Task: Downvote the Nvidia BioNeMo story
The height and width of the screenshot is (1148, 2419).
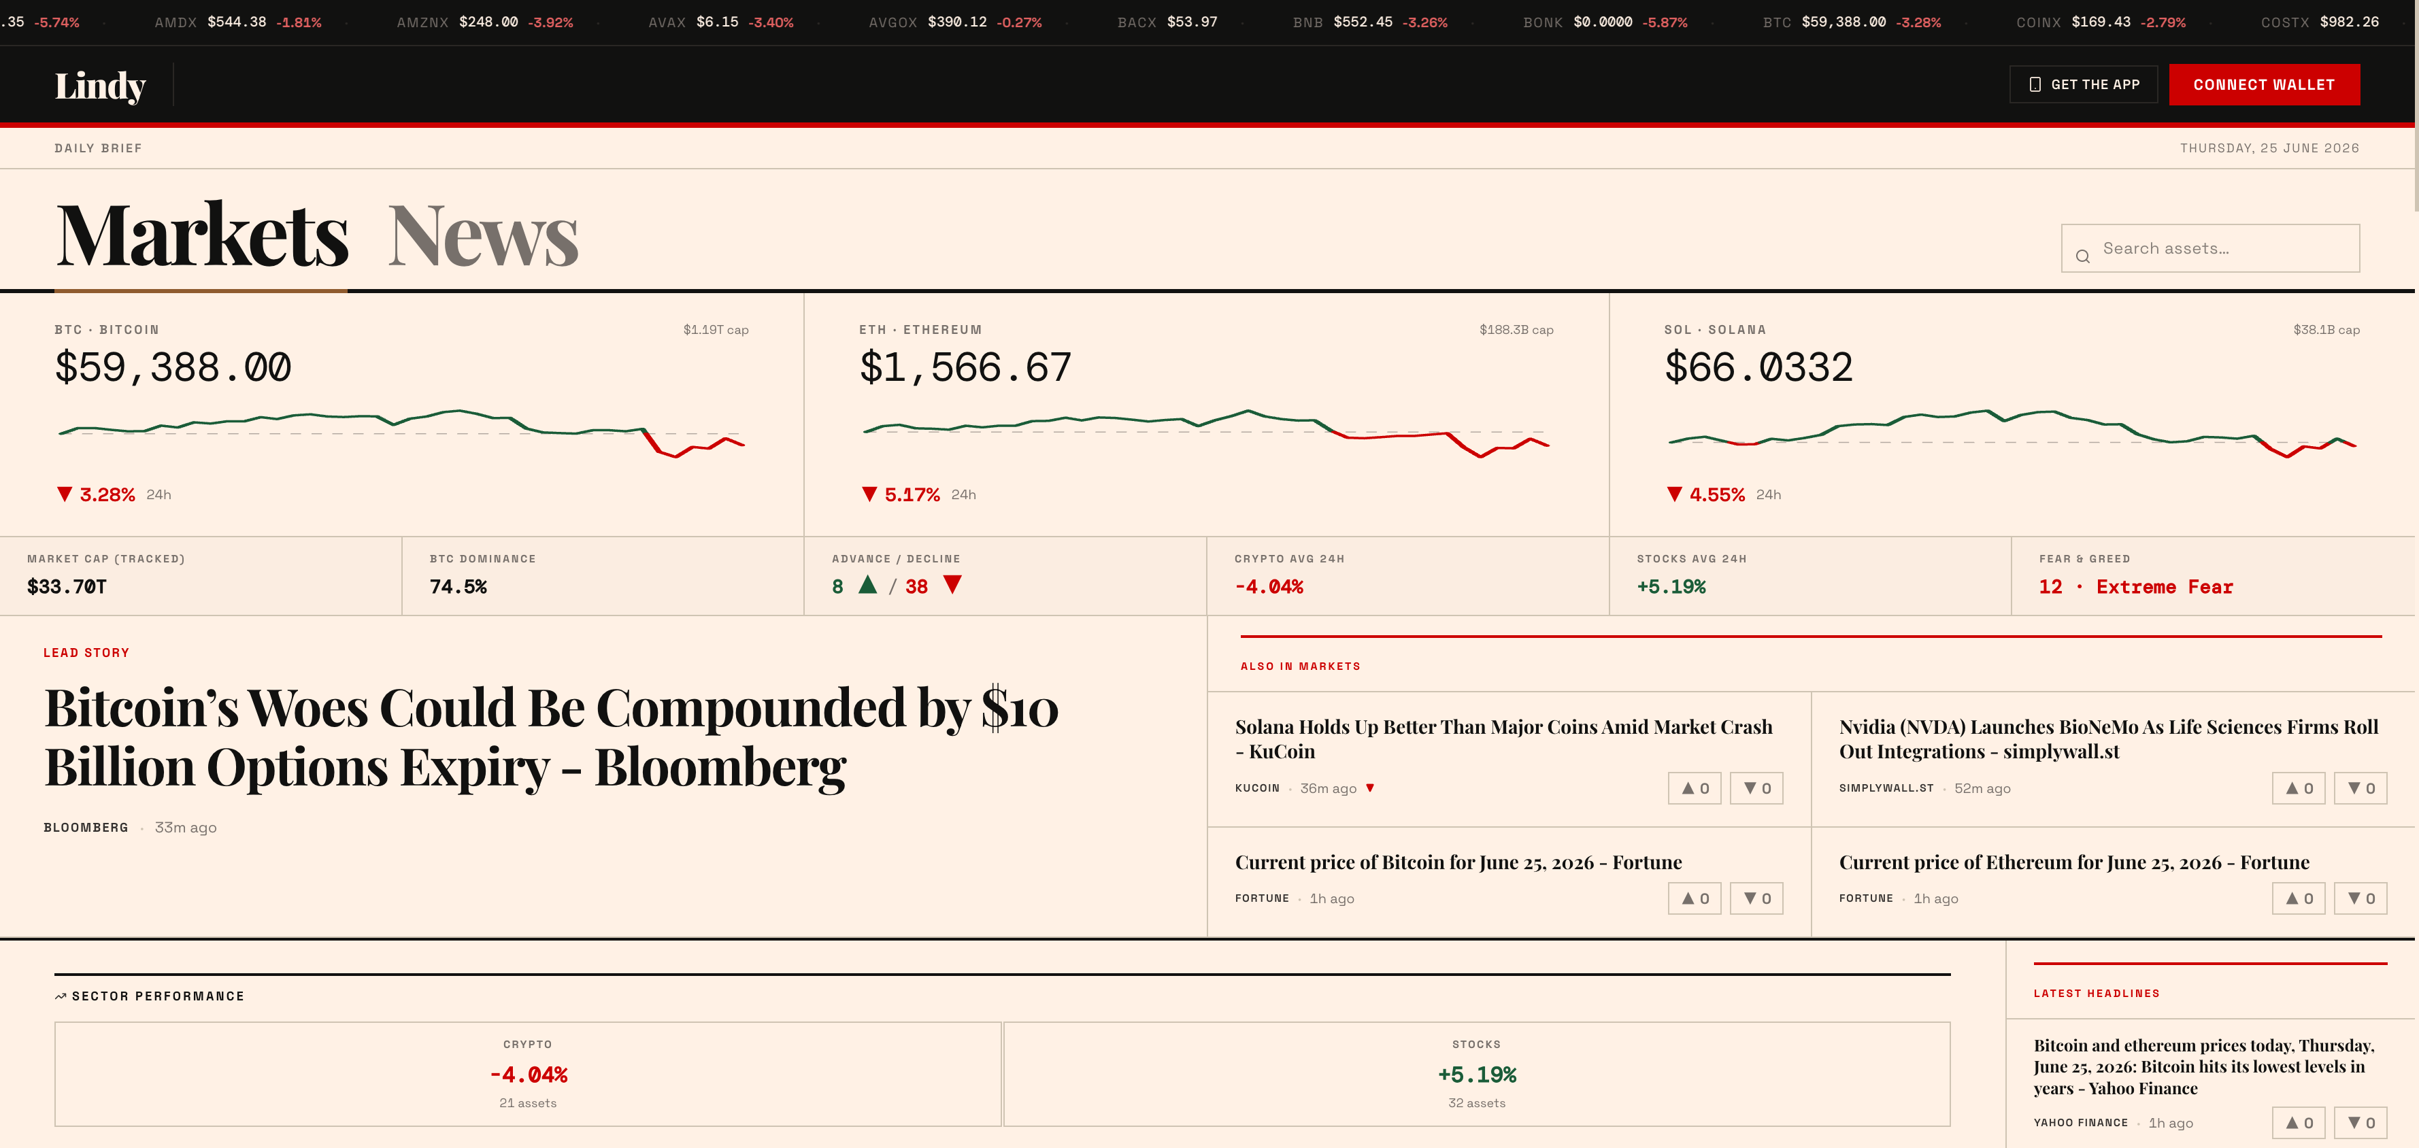Action: tap(2360, 788)
